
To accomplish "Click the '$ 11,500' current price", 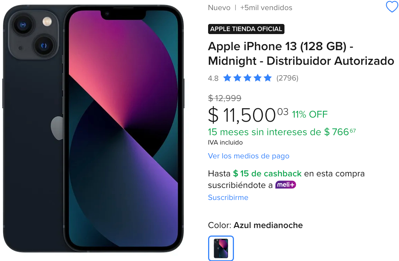I will click(248, 115).
